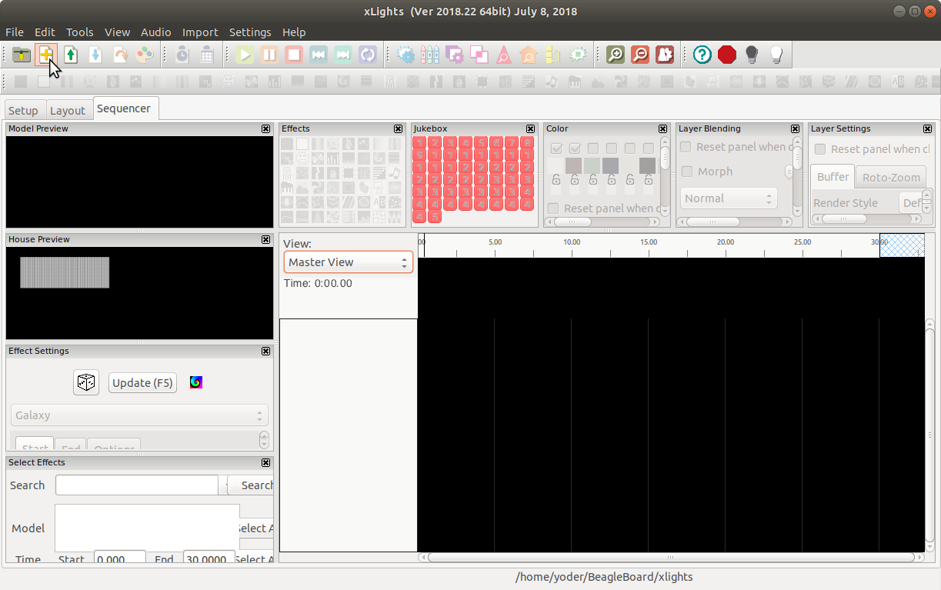The height and width of the screenshot is (590, 941).
Task: Open the Roto-Zoom tab
Action: point(890,177)
